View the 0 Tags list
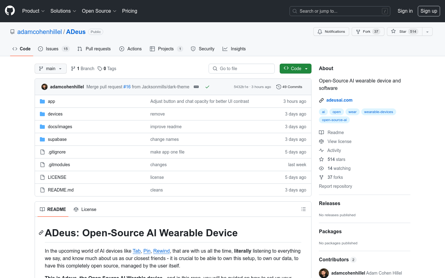The image size is (445, 278). (x=107, y=69)
